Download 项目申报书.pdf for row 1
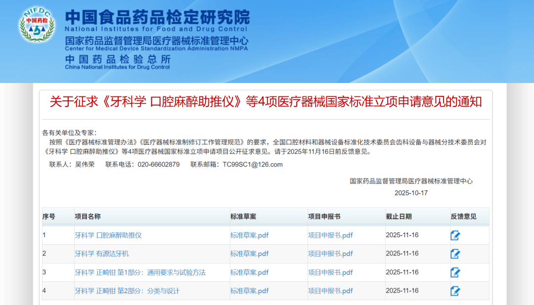 (330, 235)
